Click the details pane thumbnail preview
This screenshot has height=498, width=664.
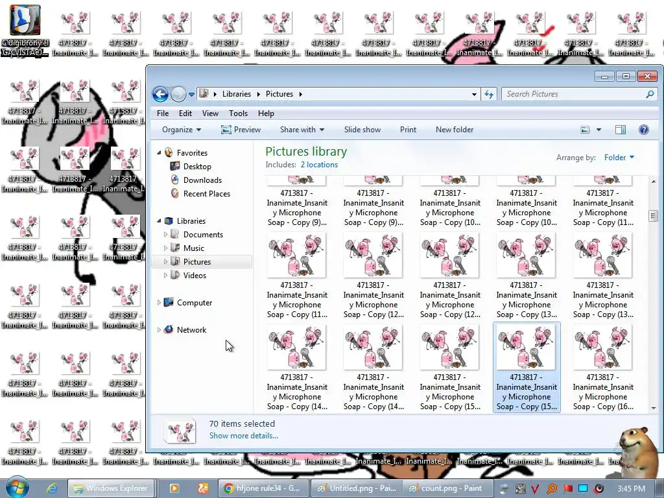pos(180,431)
